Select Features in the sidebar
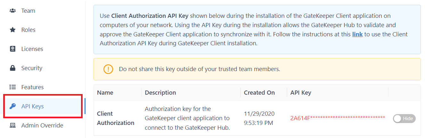 click(32, 87)
